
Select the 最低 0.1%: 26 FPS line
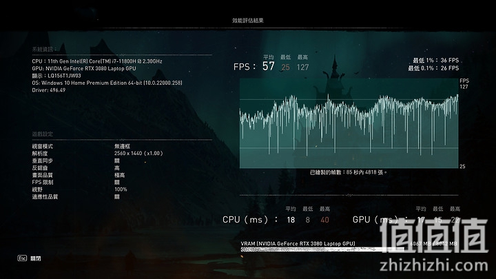coord(433,68)
